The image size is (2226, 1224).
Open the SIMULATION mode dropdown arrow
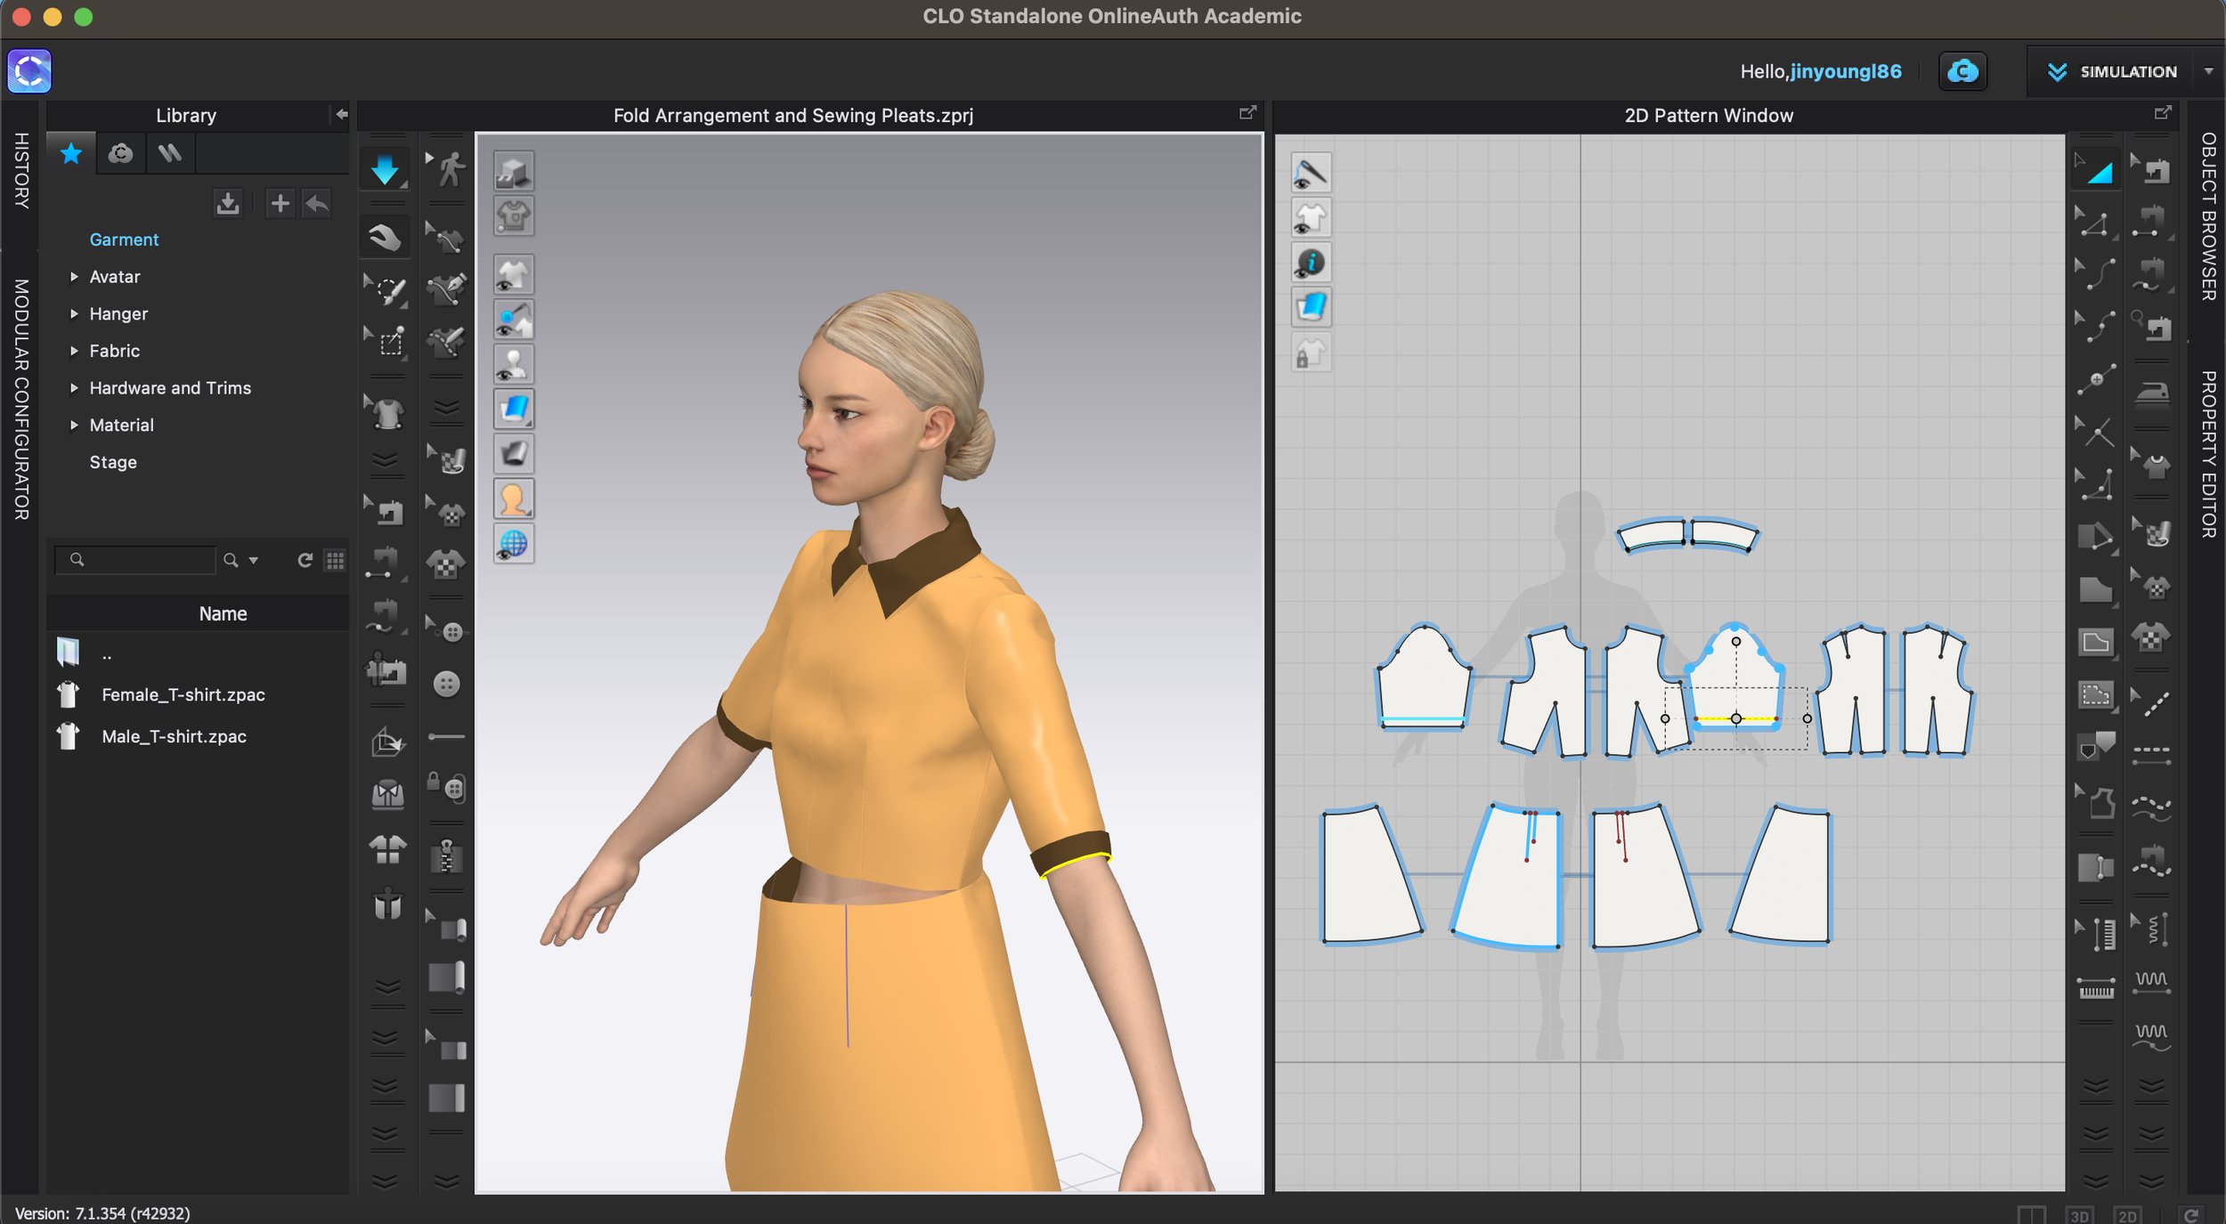2208,71
